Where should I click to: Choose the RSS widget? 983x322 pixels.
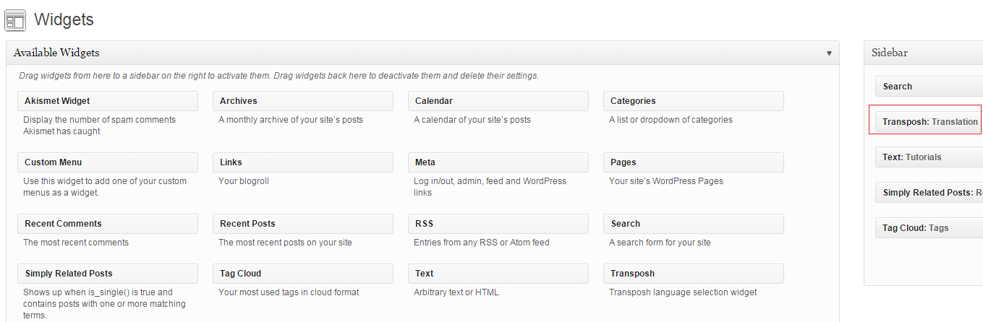pyautogui.click(x=498, y=224)
